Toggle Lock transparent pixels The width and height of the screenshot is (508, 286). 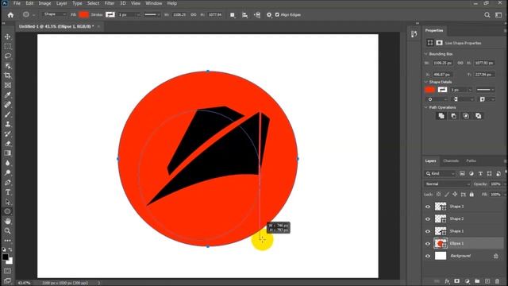pos(438,194)
